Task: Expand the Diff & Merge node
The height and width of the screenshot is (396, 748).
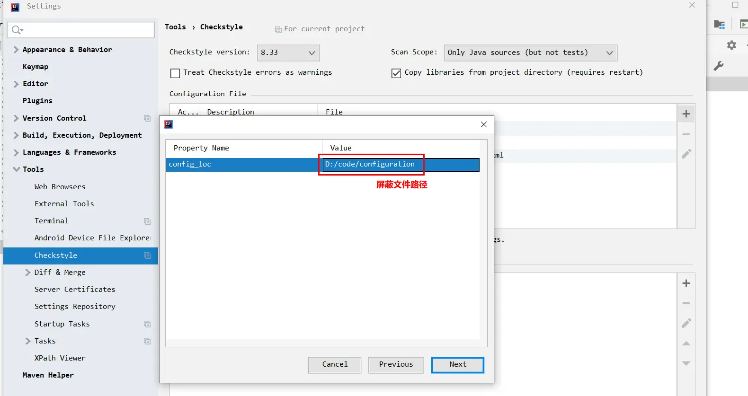Action: (28, 273)
